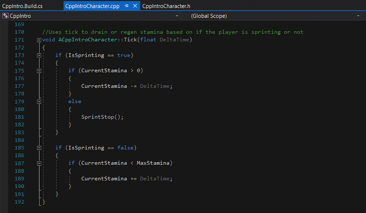Click the SprintStop(); call
Screen dimensions: 366x213
[102, 117]
